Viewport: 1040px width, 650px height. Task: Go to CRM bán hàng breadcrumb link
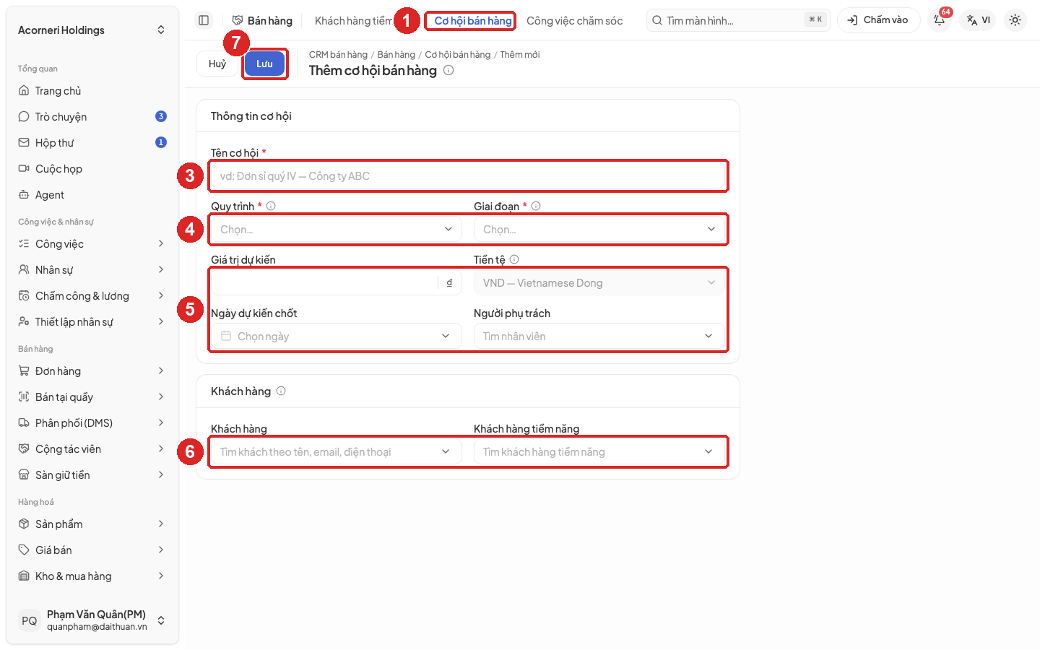click(338, 55)
